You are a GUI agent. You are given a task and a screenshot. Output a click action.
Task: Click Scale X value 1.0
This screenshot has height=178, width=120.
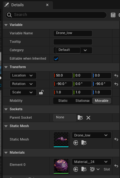63,92
